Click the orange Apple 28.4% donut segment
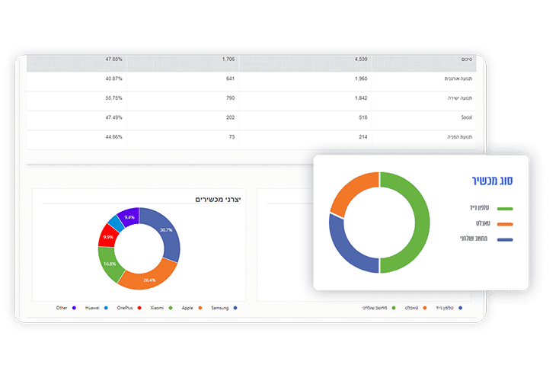559x381 pixels. coord(150,279)
